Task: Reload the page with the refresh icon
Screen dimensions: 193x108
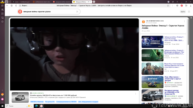Action: pos(16,6)
